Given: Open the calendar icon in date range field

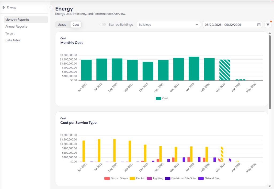Looking at the screenshot, I should tap(259, 25).
